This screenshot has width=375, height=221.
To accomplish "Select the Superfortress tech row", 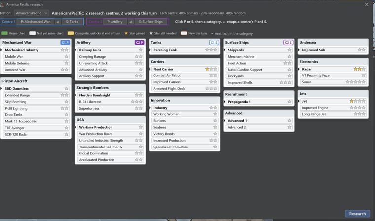I will [110, 109].
